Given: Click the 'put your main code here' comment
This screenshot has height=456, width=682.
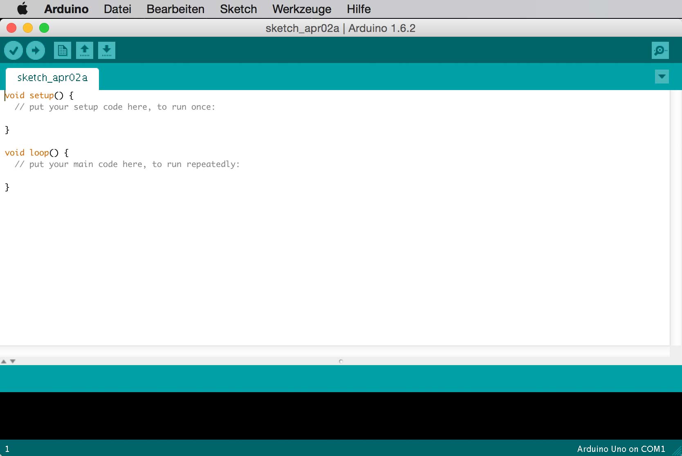Looking at the screenshot, I should (127, 164).
